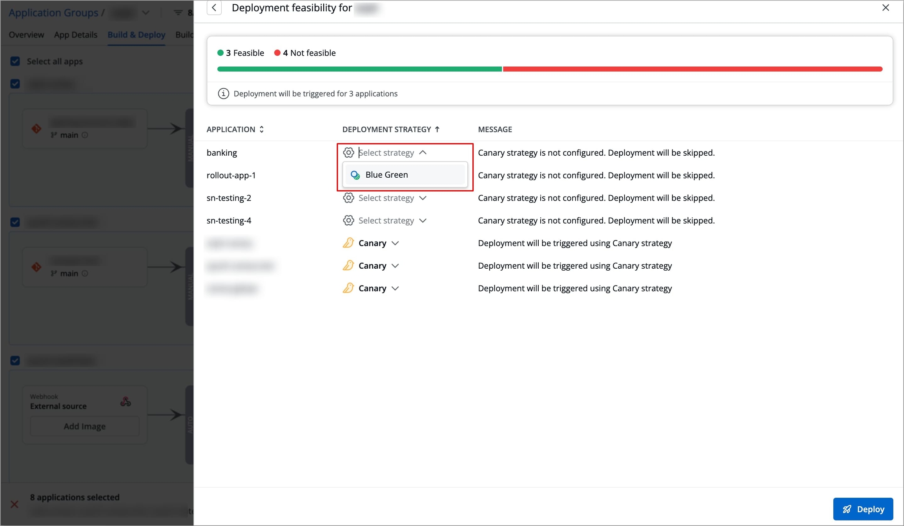Click Add Image on webhook card
This screenshot has width=904, height=526.
85,426
